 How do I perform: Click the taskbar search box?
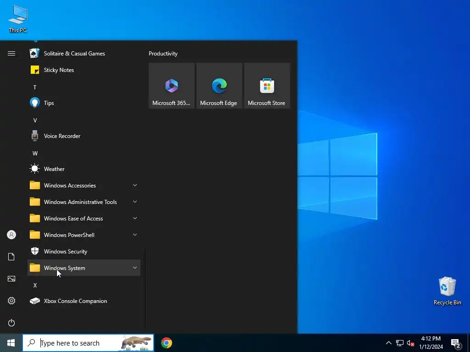(88, 343)
